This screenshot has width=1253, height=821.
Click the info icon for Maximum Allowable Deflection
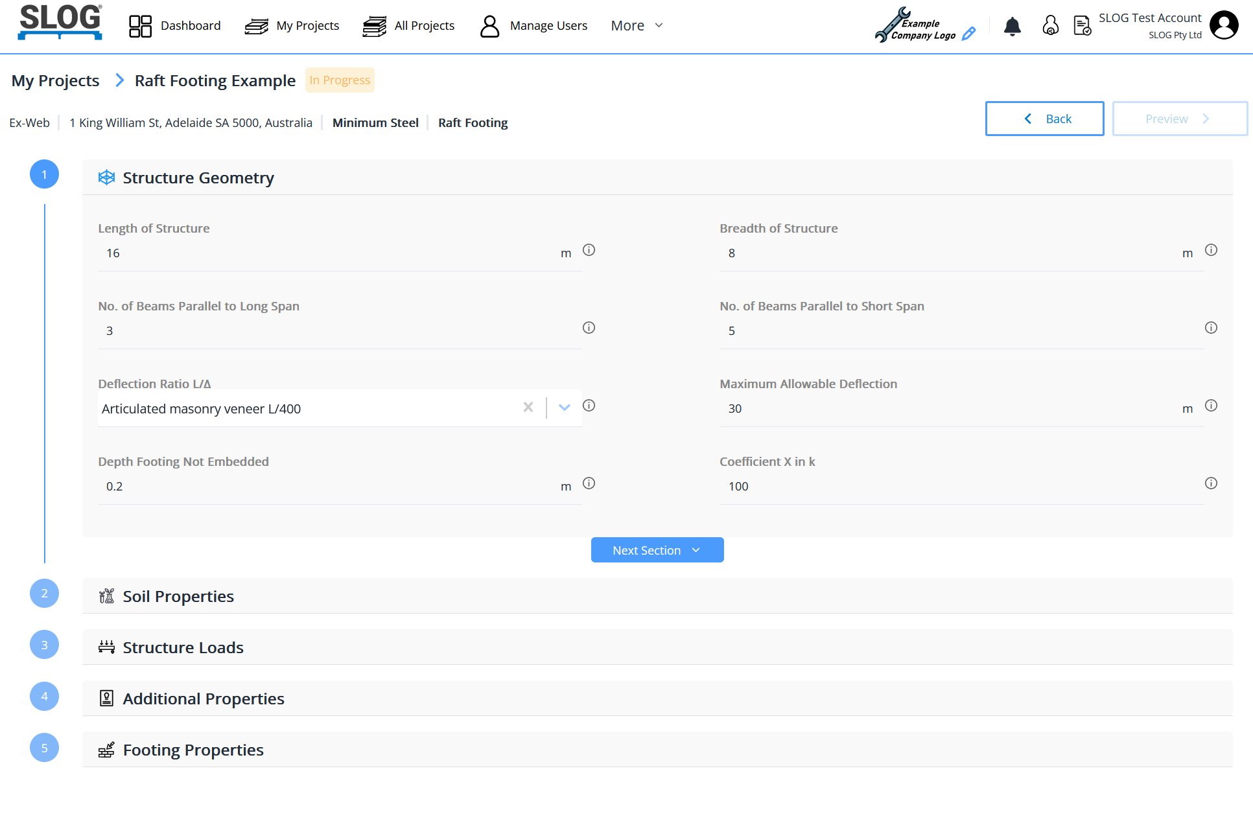tap(1210, 406)
